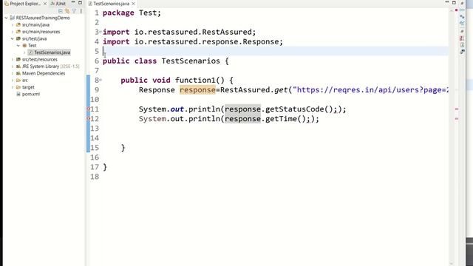The height and width of the screenshot is (266, 473).
Task: Click the pom.xml file icon
Action: 18,94
